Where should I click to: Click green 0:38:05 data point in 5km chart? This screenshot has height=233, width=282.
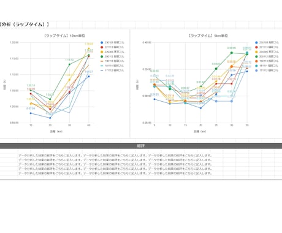232,53
